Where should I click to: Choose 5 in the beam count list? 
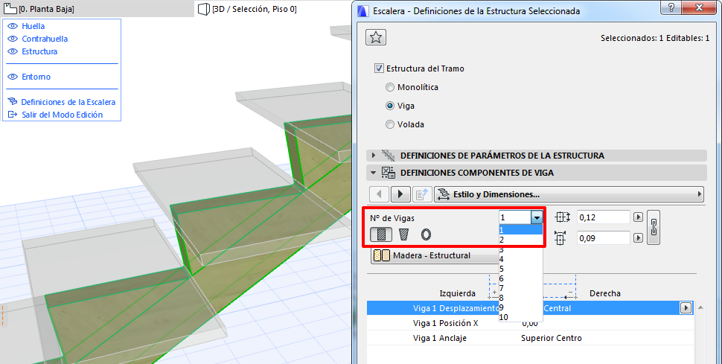click(521, 269)
